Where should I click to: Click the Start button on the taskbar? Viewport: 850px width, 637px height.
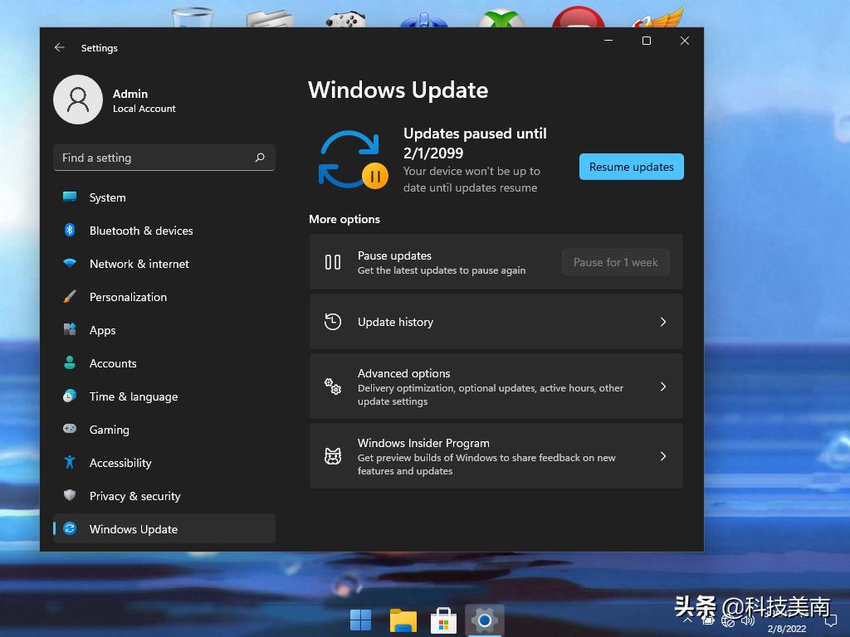click(x=361, y=619)
